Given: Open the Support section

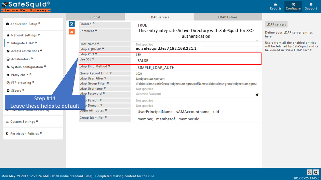Looking at the screenshot, I should 311,6.
